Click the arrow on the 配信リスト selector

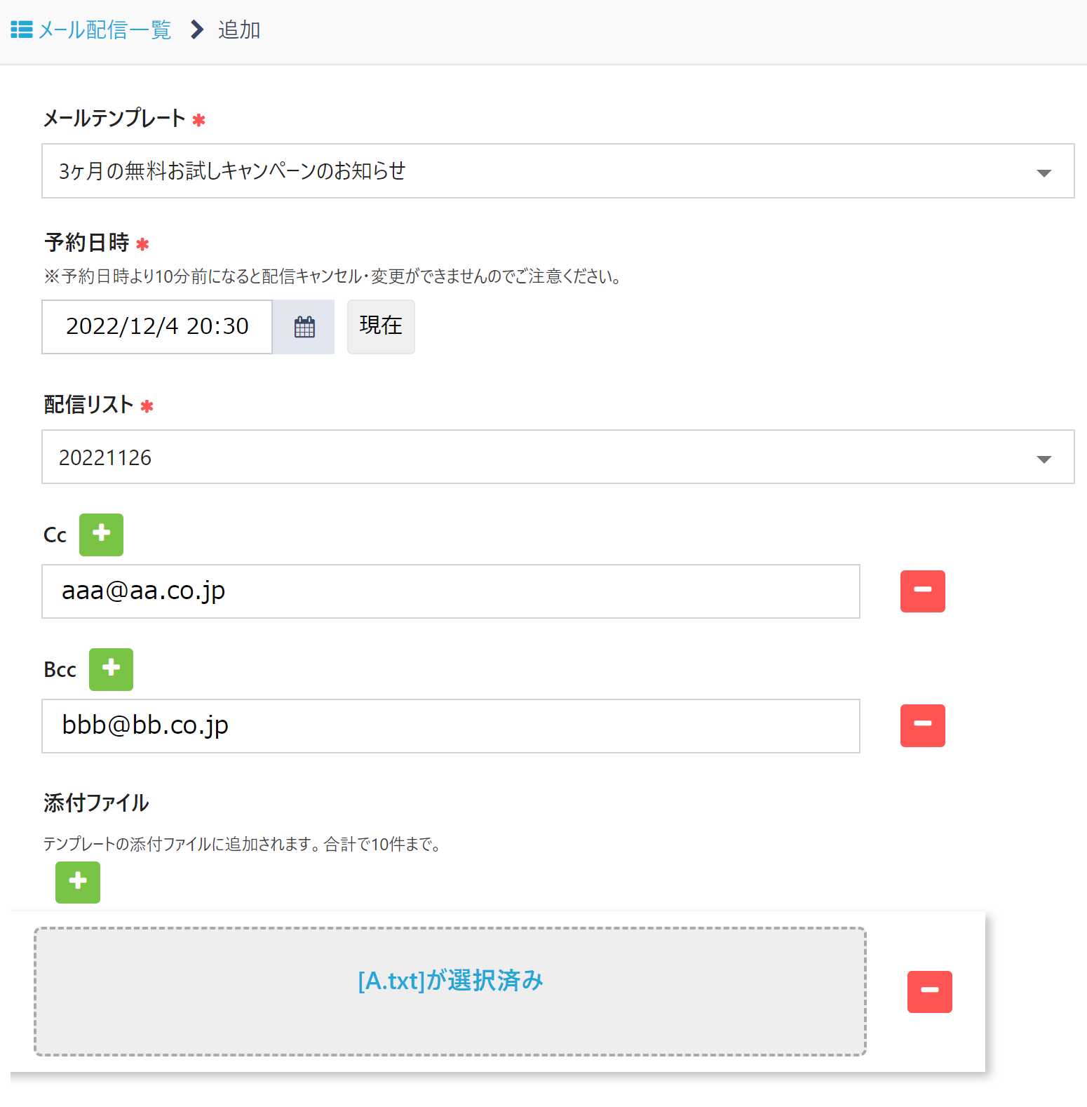point(1044,459)
